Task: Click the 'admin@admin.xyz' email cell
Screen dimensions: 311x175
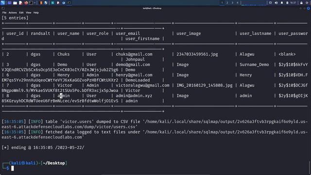Action: click(x=134, y=96)
